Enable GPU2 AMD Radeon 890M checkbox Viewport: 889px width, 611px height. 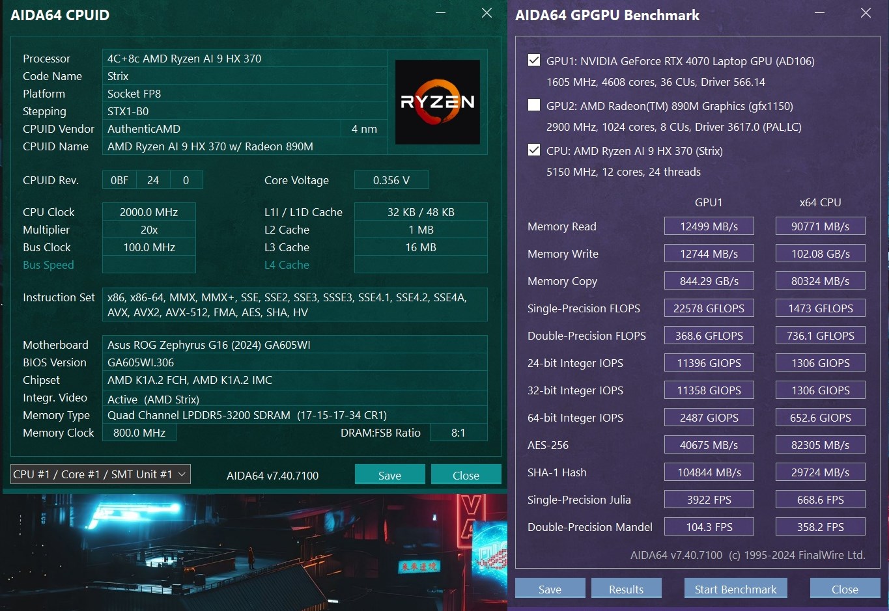[x=534, y=105]
